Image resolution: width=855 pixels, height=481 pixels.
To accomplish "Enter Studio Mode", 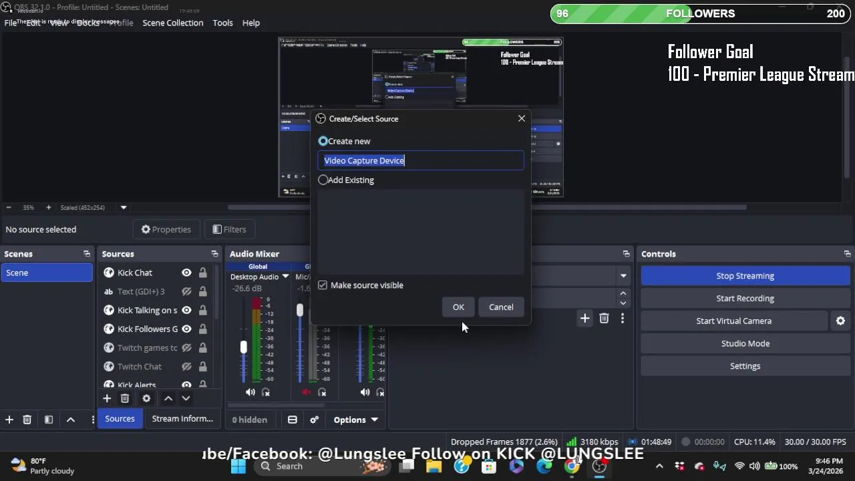I will tap(745, 343).
